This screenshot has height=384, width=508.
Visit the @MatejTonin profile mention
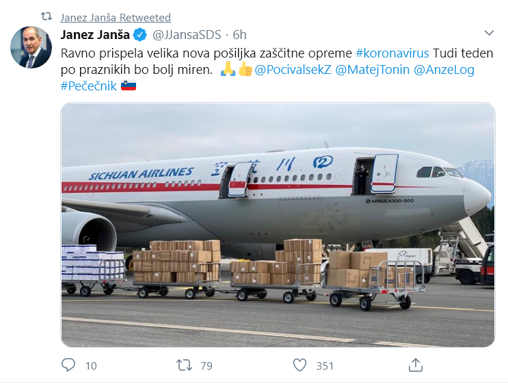coord(373,70)
